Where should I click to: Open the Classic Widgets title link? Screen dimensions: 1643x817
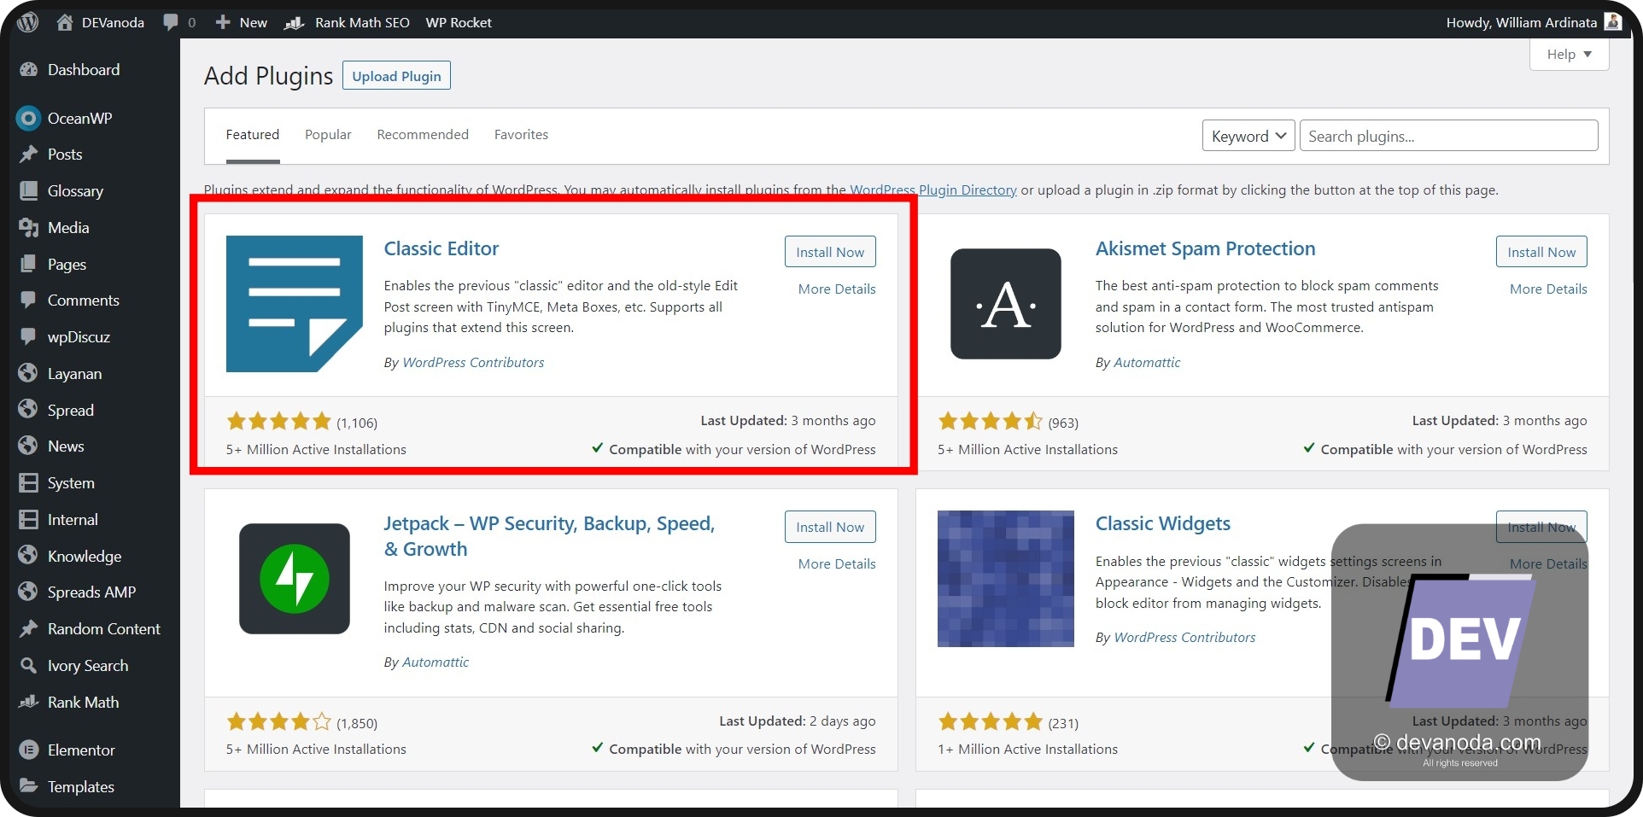1163,523
